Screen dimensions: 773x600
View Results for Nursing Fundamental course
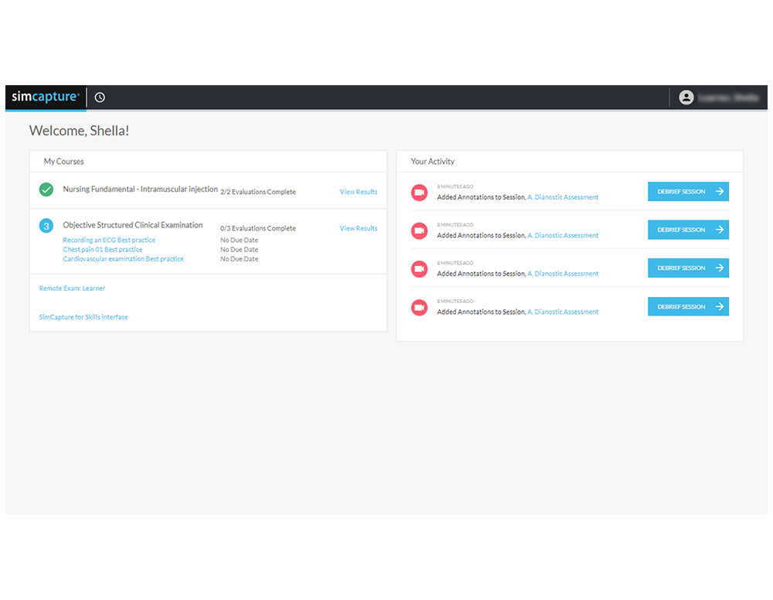click(358, 192)
